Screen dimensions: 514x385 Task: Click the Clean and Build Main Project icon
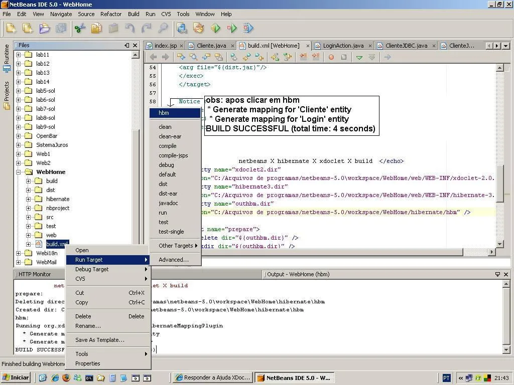click(x=199, y=28)
